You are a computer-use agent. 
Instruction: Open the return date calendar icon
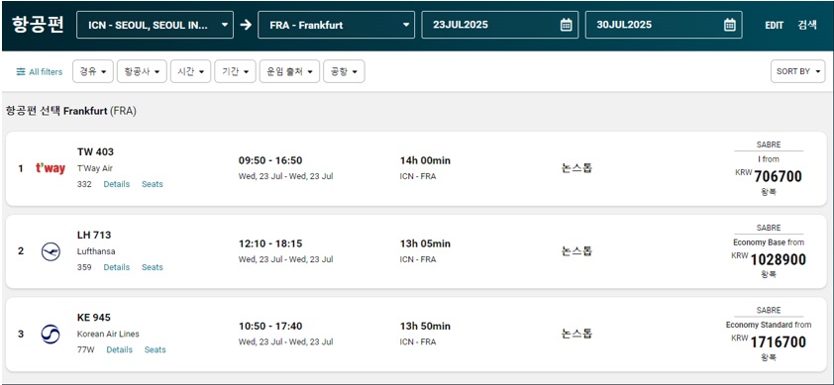click(730, 25)
